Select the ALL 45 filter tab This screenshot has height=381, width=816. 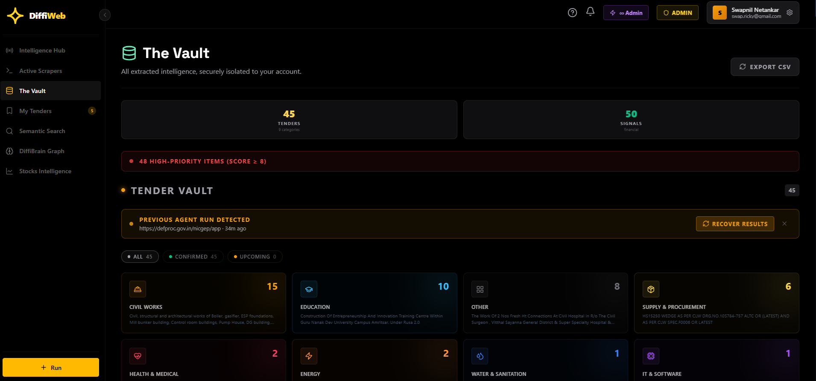pyautogui.click(x=140, y=257)
